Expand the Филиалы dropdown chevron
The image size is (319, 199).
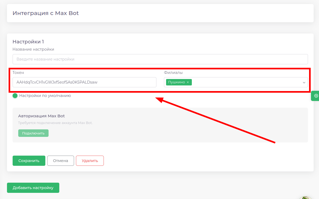pyautogui.click(x=304, y=82)
